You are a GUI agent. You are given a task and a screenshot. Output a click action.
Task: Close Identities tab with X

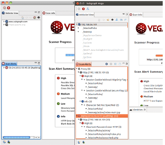(145, 110)
